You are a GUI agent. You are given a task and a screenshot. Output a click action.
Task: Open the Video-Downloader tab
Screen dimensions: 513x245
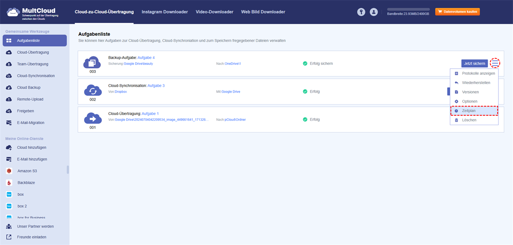click(215, 12)
